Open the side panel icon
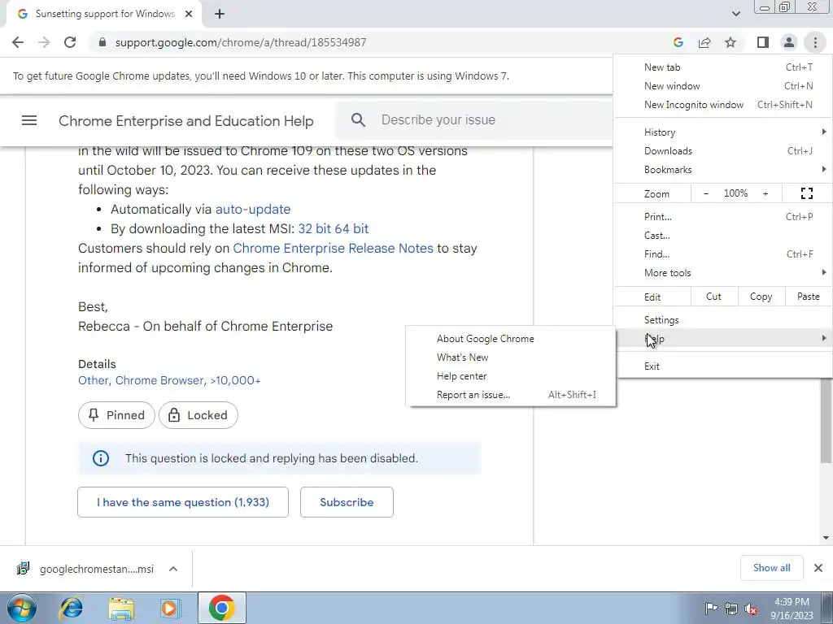833x624 pixels. tap(763, 42)
